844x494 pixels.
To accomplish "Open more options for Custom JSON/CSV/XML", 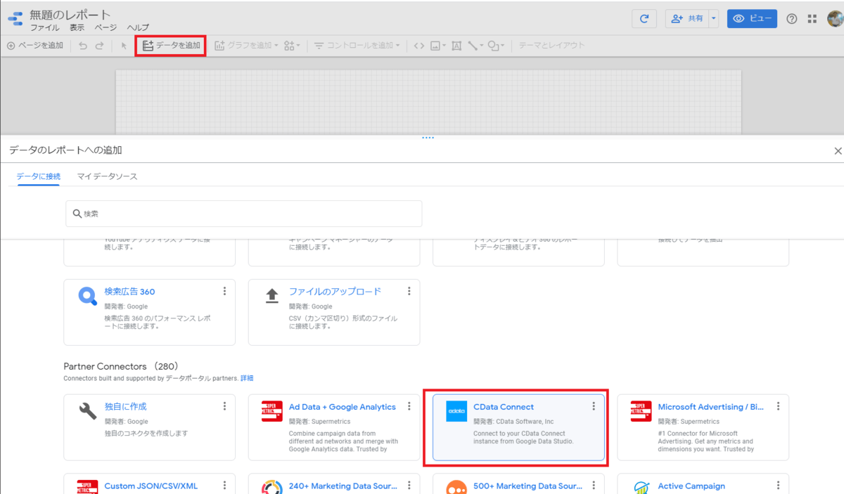I will click(x=224, y=486).
